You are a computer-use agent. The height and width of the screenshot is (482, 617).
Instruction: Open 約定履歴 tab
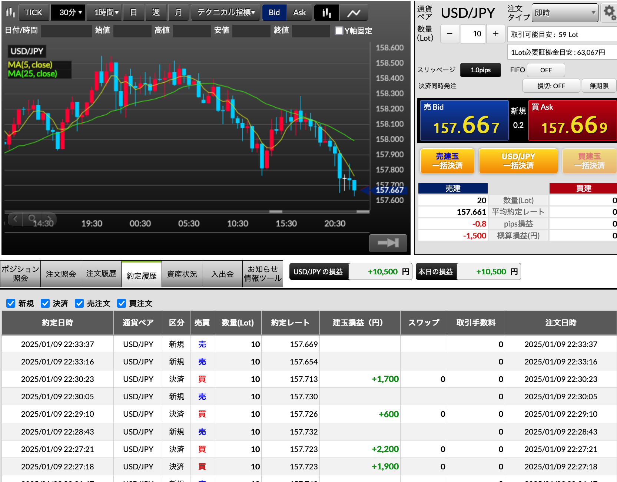142,275
